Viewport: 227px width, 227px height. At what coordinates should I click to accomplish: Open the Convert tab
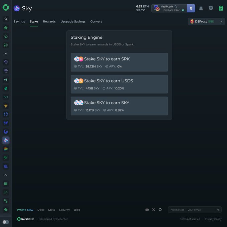(x=96, y=21)
